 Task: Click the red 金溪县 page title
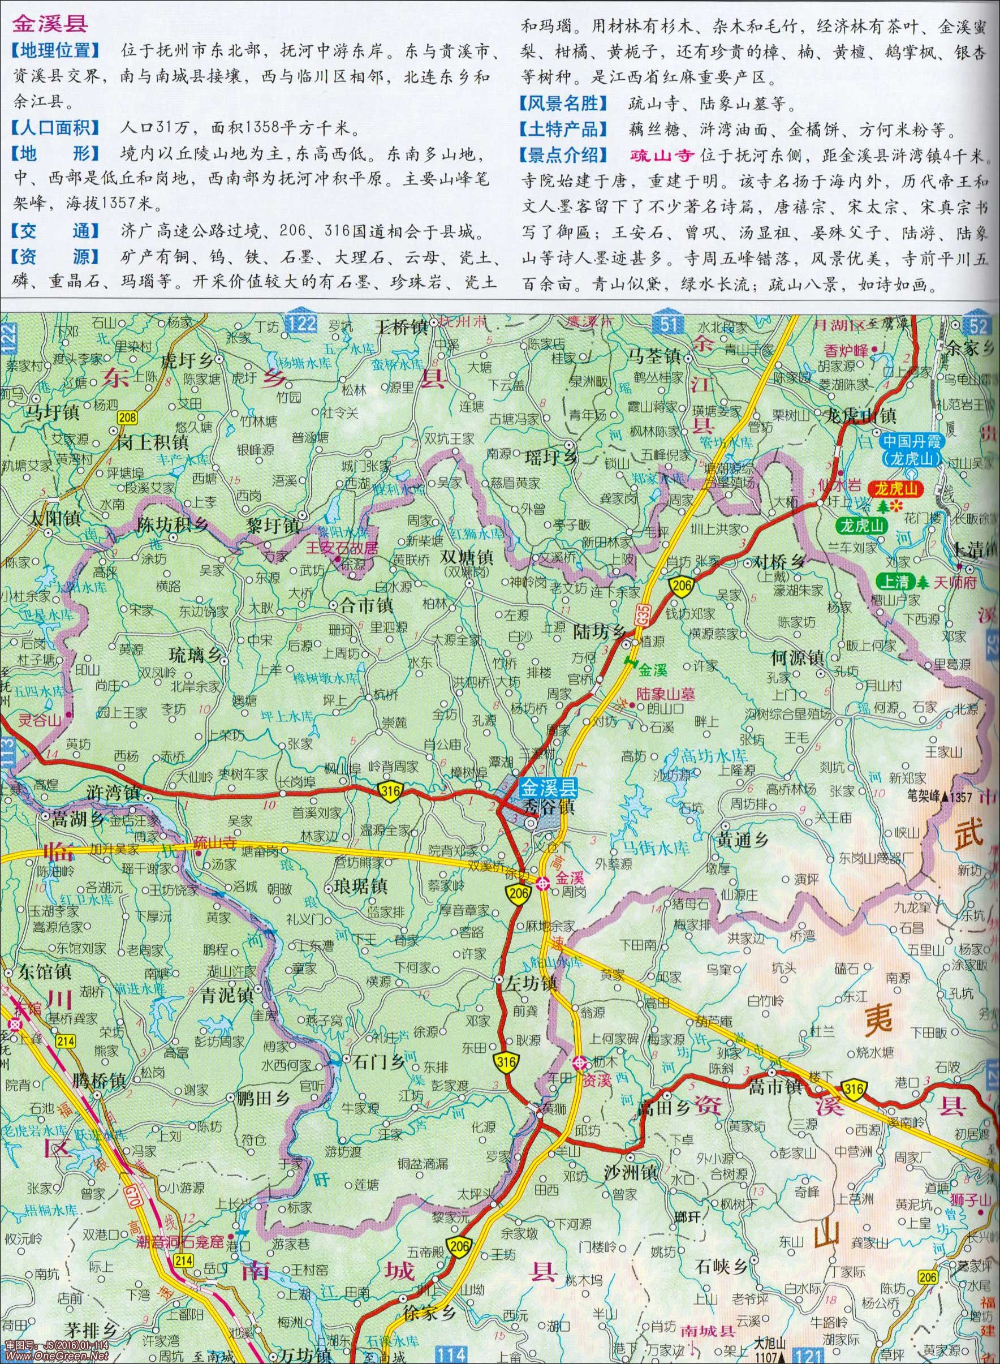click(x=50, y=23)
